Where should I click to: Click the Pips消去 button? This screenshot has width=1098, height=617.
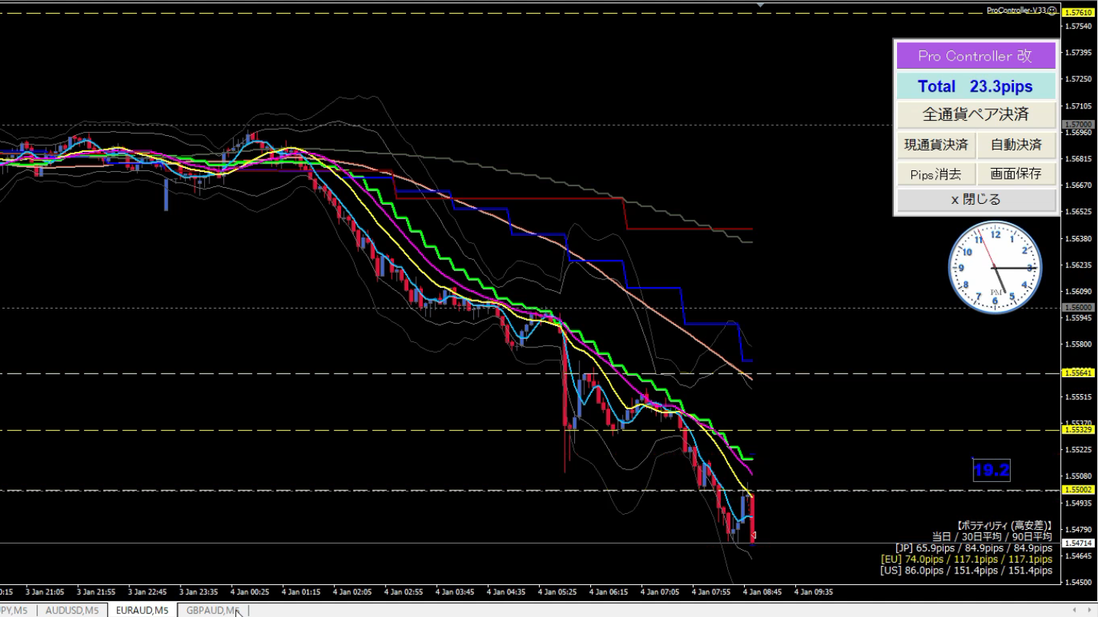(936, 174)
